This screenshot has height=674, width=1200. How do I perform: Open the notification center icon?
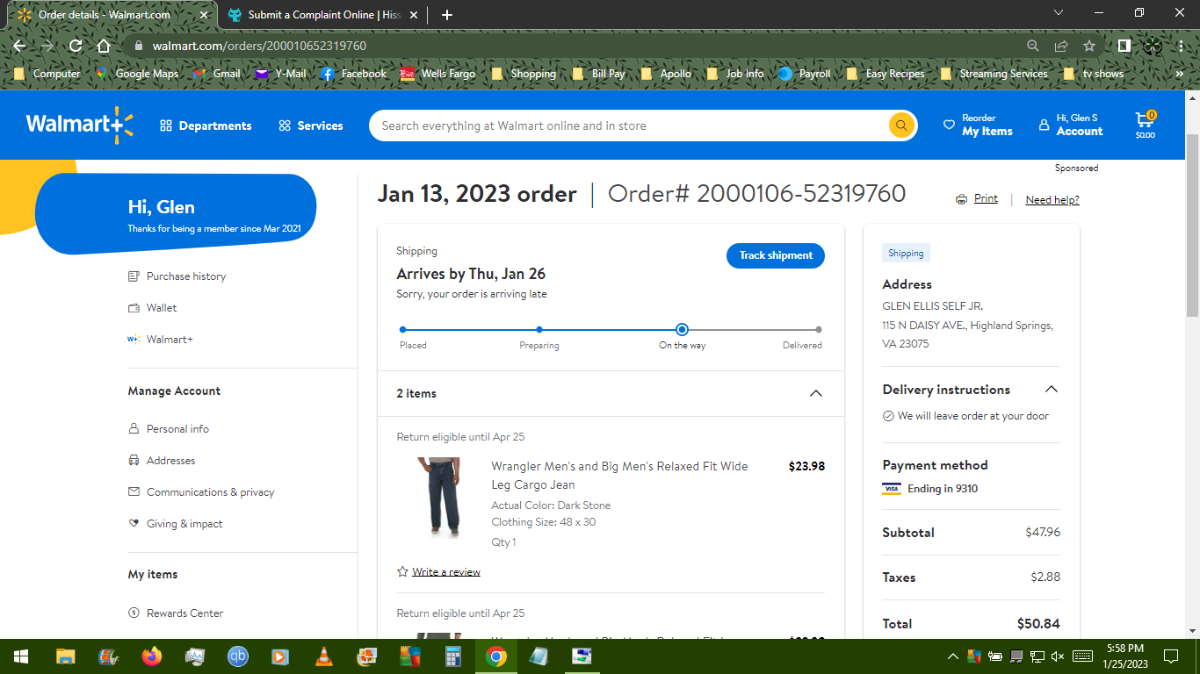click(x=1171, y=656)
